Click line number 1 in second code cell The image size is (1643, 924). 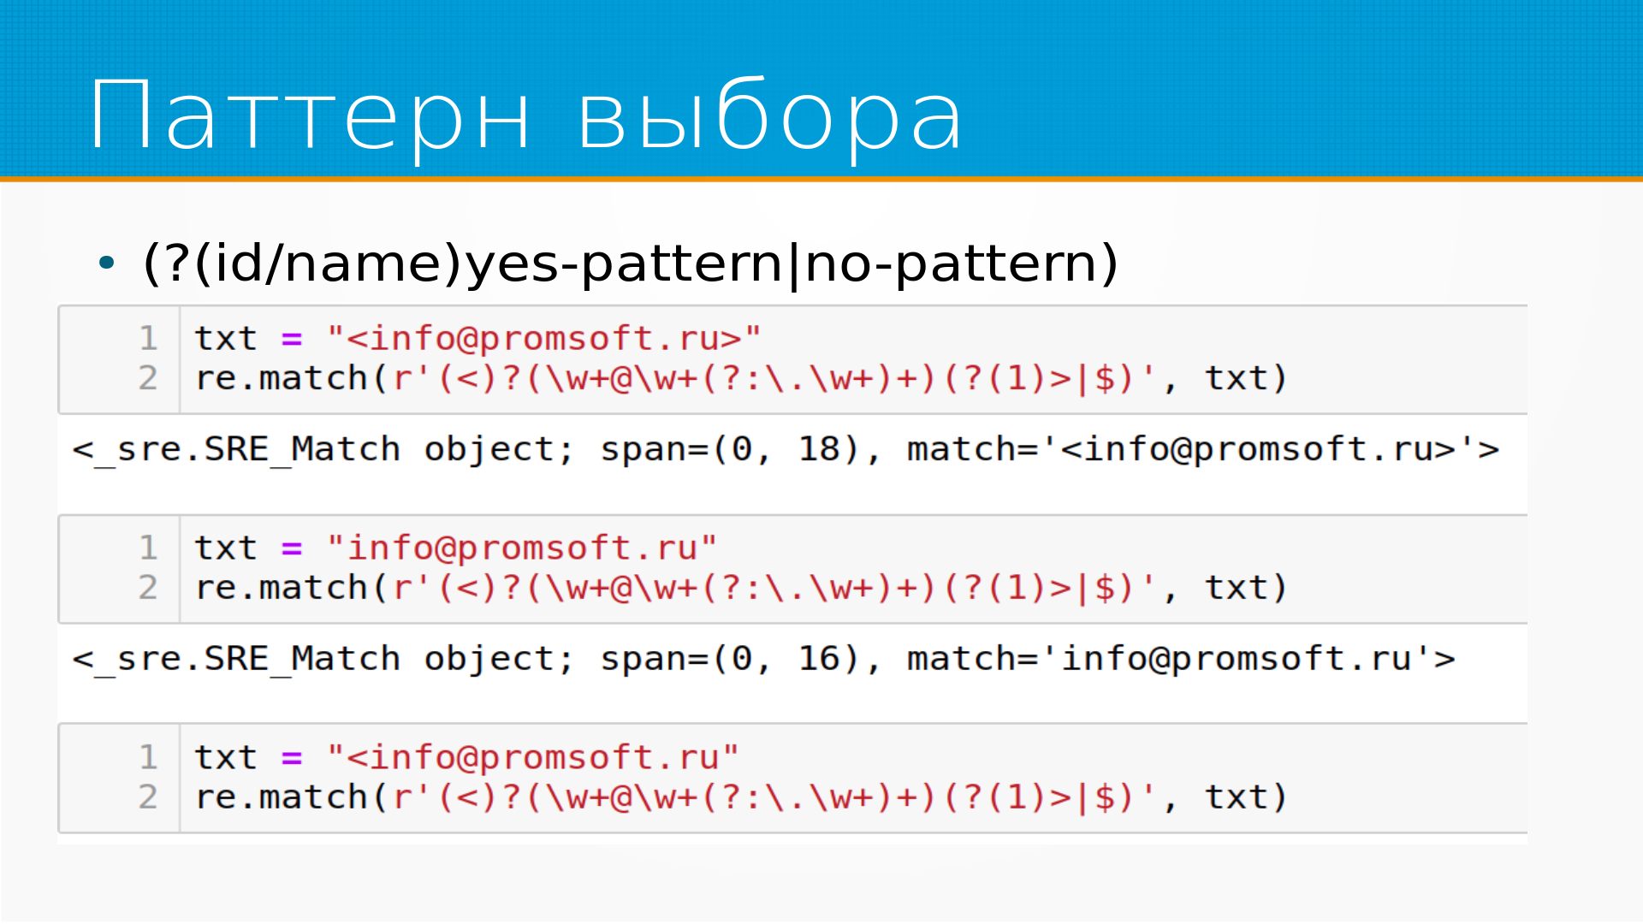[148, 548]
